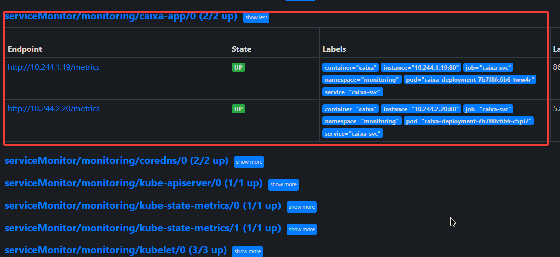The height and width of the screenshot is (257, 560).
Task: Open endpoint http://10.244.2.20/metrics
Action: click(54, 108)
